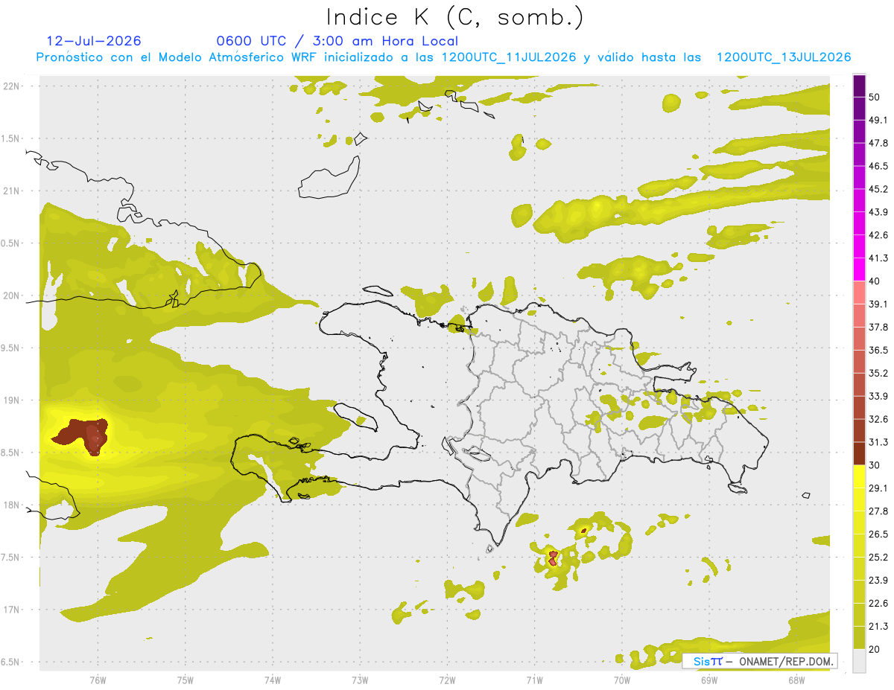Click the "20N" latitude axis label
The image size is (894, 690).
[x=11, y=296]
